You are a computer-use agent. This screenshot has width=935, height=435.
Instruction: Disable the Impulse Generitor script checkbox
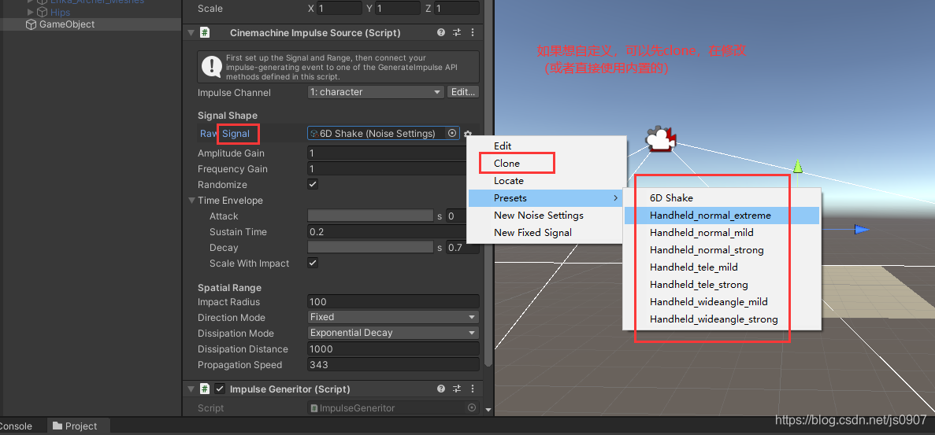[x=220, y=389]
